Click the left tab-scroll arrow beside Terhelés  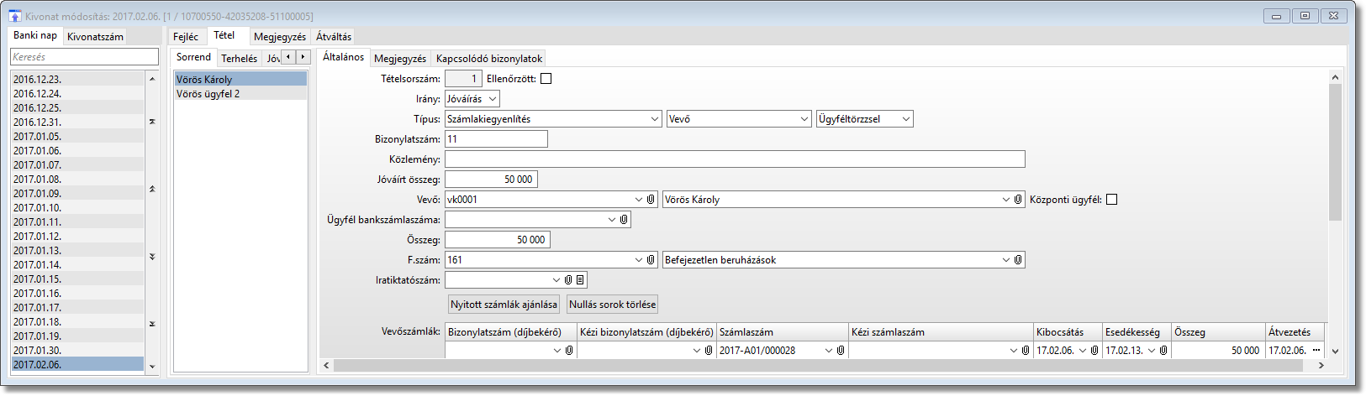pos(288,57)
